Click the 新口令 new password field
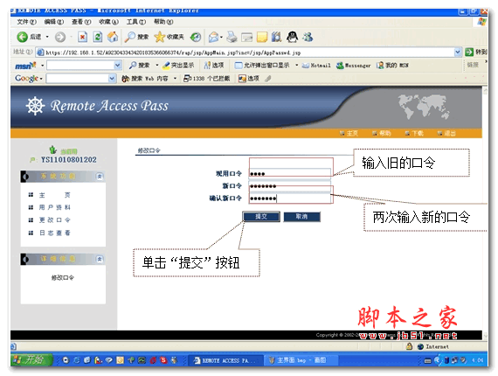 (290, 185)
